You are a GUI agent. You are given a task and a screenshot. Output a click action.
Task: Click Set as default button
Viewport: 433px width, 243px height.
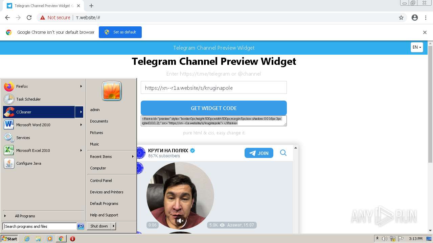click(x=120, y=32)
